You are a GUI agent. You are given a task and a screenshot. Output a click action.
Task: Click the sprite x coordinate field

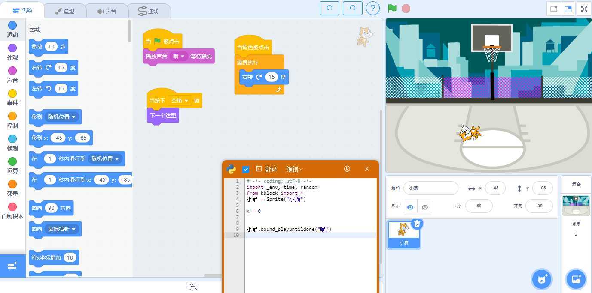(x=495, y=188)
